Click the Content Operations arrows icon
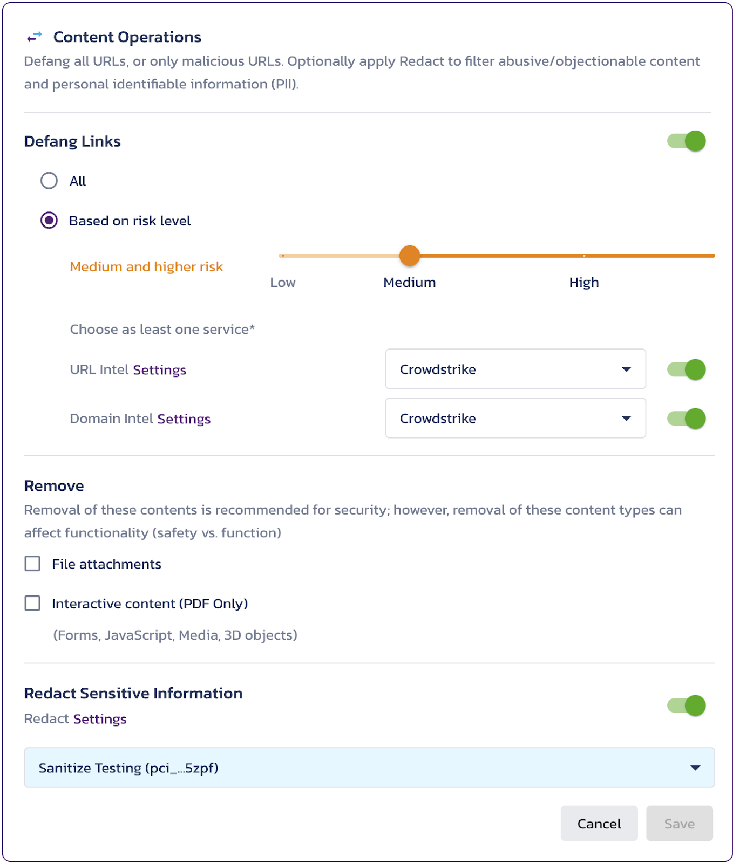This screenshot has height=863, width=733. 35,37
